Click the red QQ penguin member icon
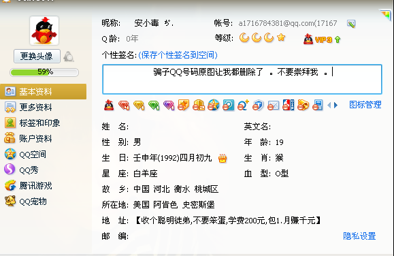This screenshot has width=394, height=256. 109,105
